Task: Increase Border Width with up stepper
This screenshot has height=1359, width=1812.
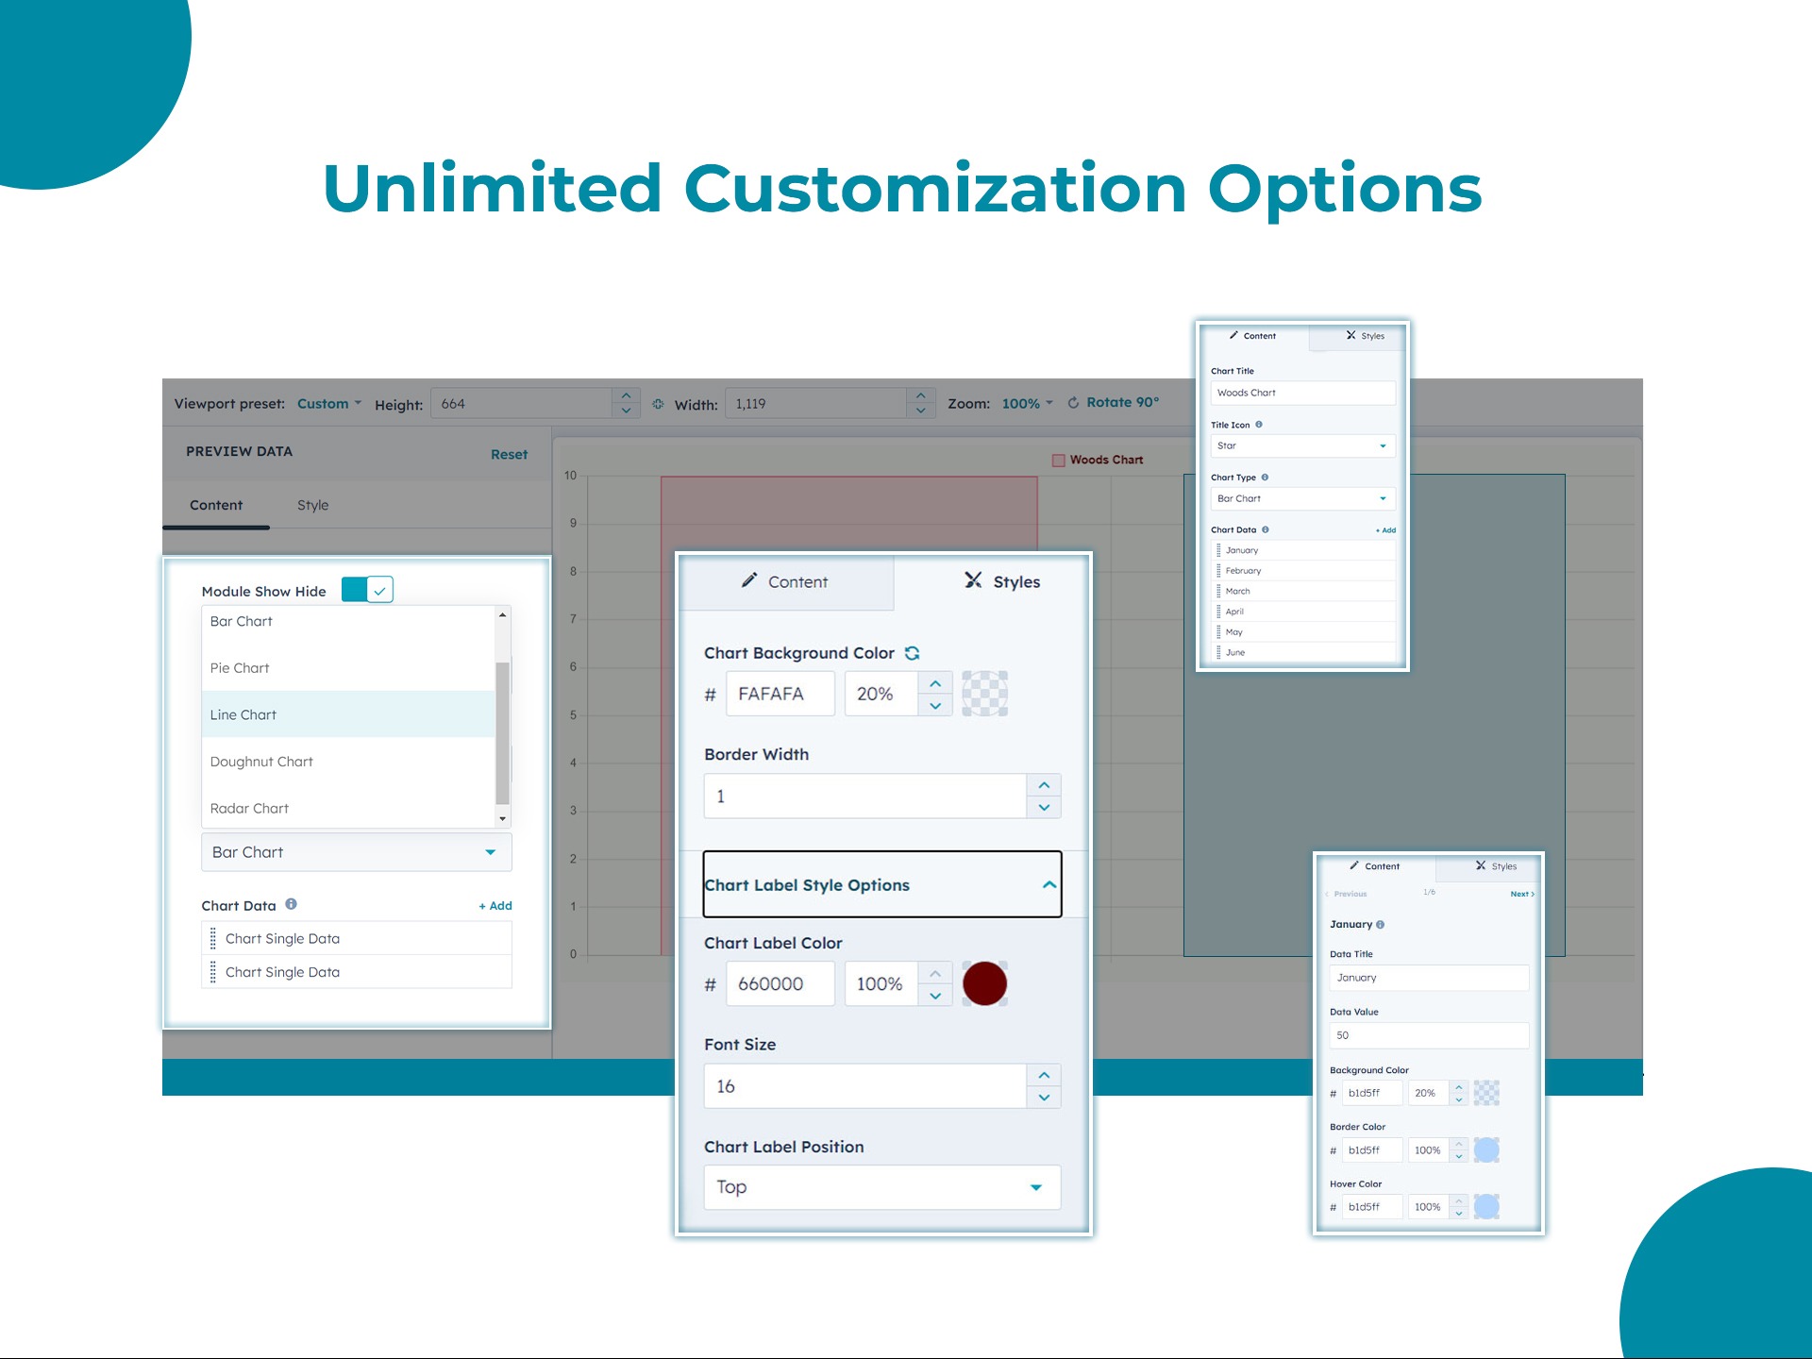Action: click(x=1044, y=785)
